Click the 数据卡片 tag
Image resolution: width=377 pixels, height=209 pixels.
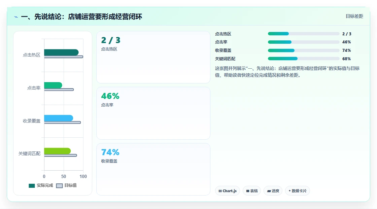tap(298, 191)
